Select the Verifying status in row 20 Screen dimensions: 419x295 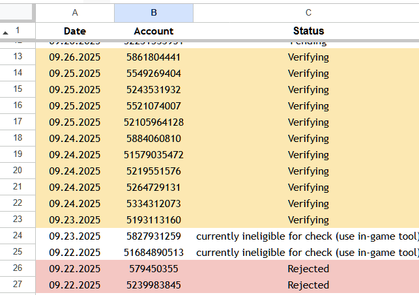tap(308, 171)
